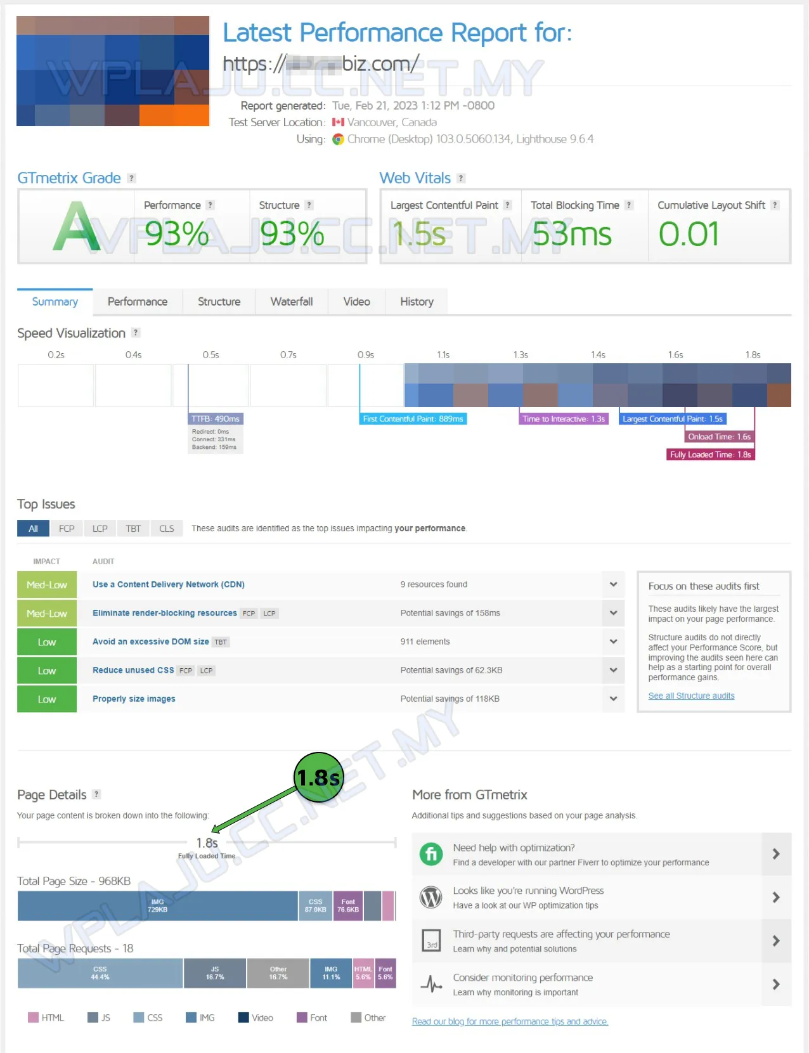Select the LCP filter under Top Issues

pos(100,529)
